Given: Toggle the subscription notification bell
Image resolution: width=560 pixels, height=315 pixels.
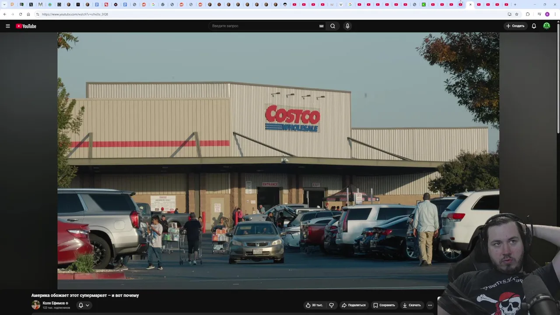Looking at the screenshot, I should (80, 305).
